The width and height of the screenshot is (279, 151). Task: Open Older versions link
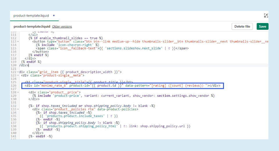(x=62, y=27)
